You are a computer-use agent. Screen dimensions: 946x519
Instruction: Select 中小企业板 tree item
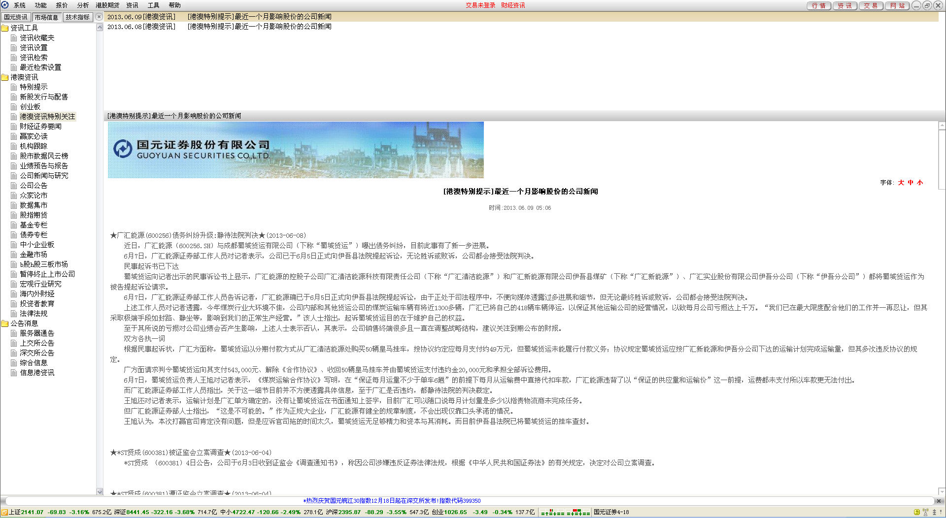37,245
